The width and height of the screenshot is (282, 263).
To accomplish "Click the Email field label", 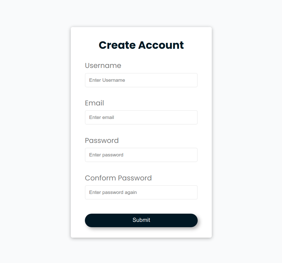I will (94, 103).
